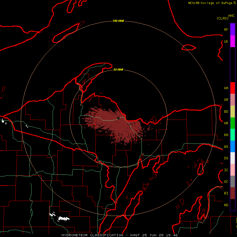Click the HHC product label
Screen dimensions: 237x237
click(231, 16)
